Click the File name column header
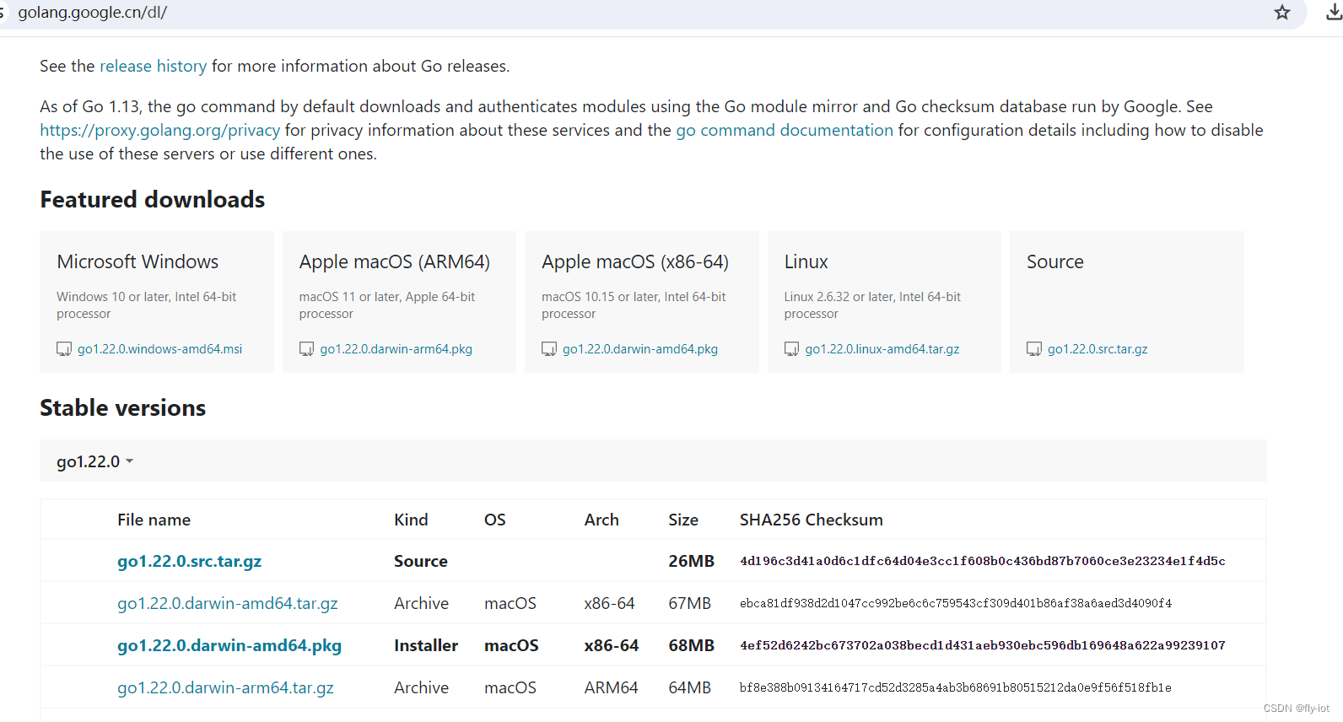 point(154,520)
